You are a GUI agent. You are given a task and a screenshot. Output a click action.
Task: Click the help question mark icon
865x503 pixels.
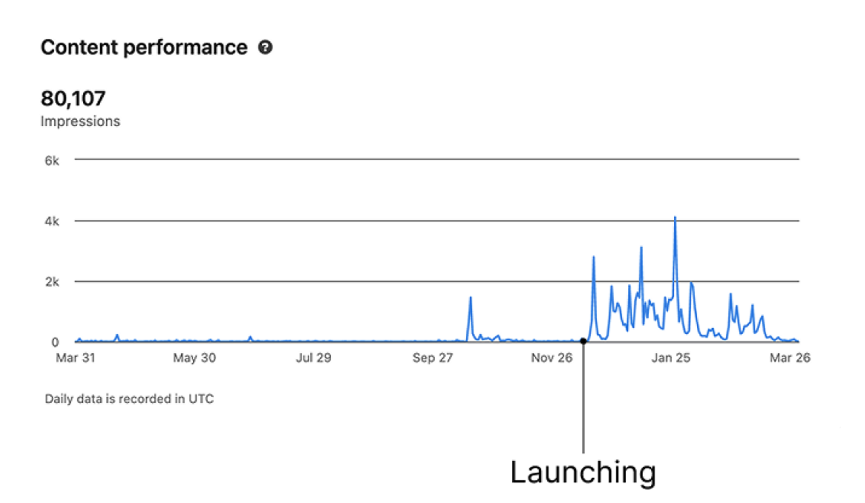pyautogui.click(x=265, y=48)
